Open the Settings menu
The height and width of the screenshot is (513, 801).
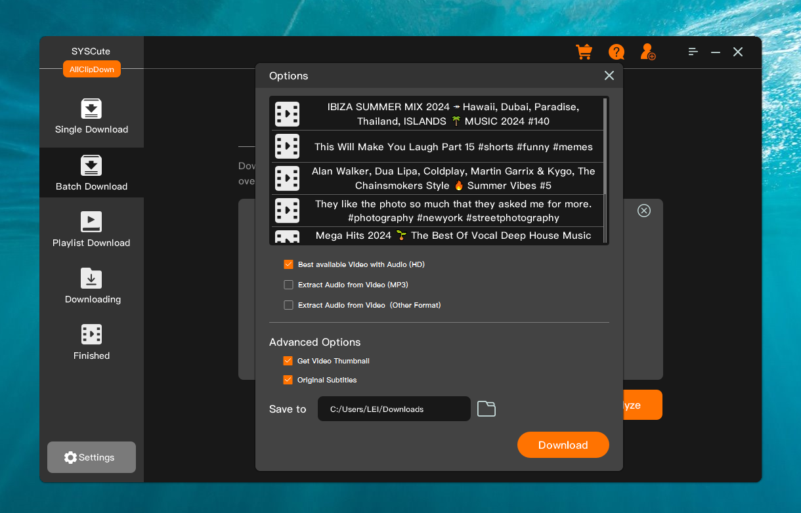click(x=91, y=457)
